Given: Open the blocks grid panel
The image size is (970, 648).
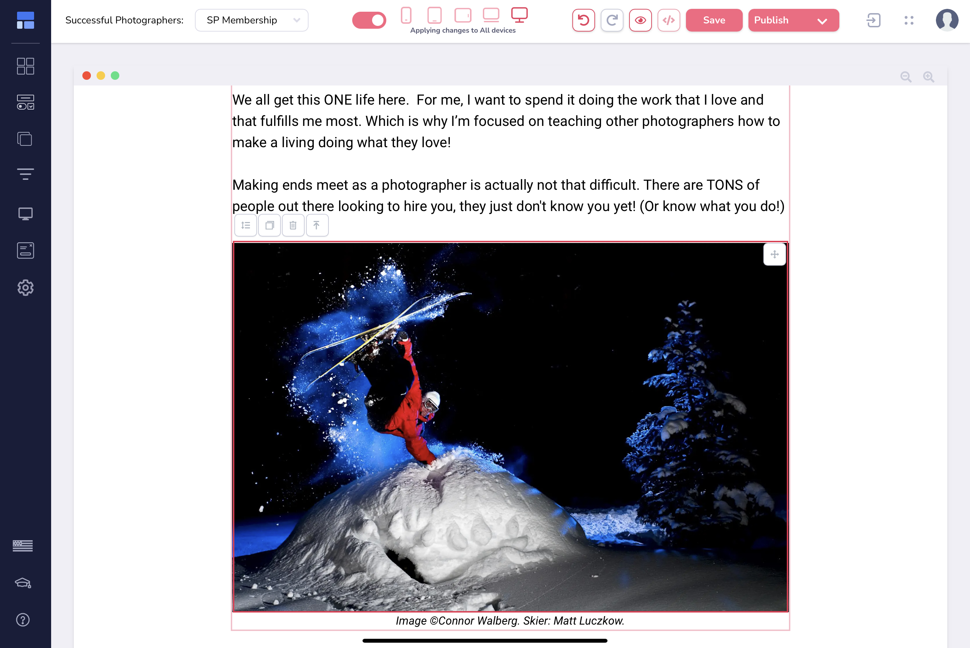Looking at the screenshot, I should [x=25, y=66].
